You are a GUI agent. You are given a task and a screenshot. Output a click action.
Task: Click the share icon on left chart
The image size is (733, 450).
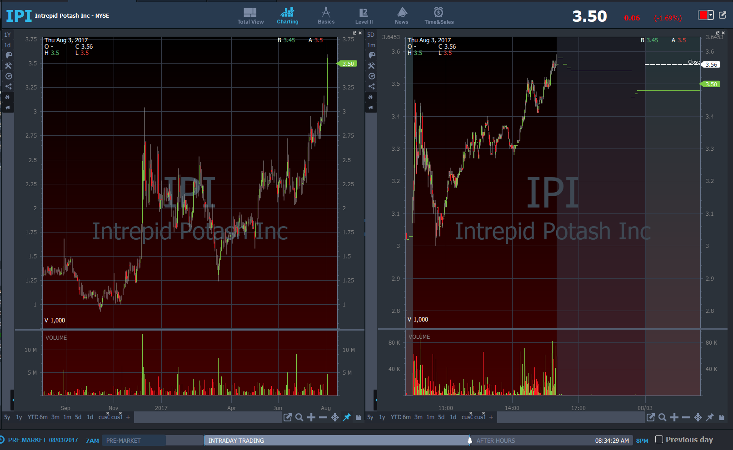[8, 86]
